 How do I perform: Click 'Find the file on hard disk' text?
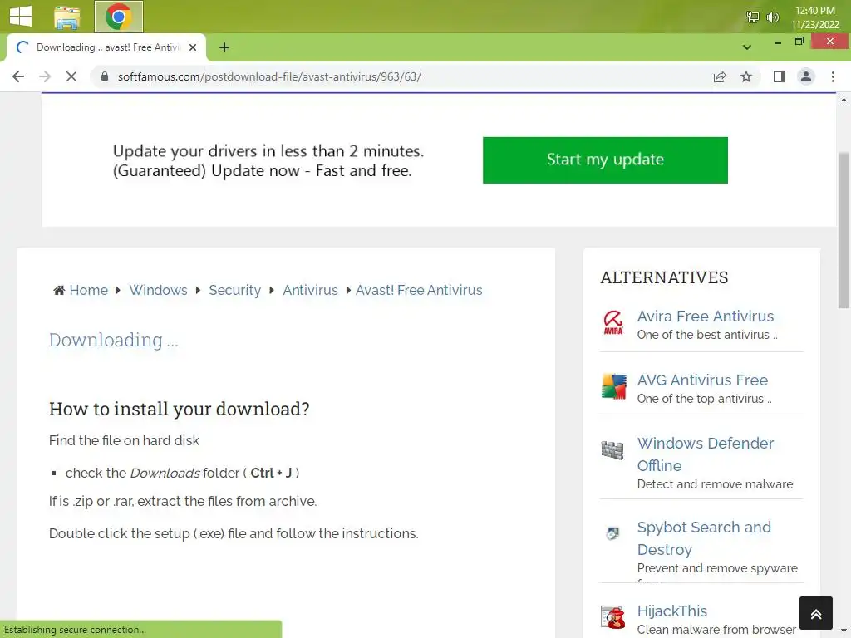coord(125,440)
